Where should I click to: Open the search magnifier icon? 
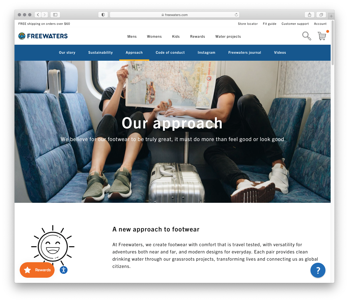307,36
